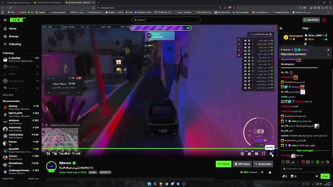Open Windows taskbar search
Image resolution: width=333 pixels, height=187 pixels.
pos(155,184)
